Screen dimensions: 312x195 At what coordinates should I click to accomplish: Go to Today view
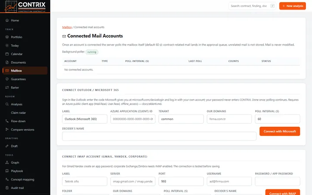pyautogui.click(x=25, y=45)
